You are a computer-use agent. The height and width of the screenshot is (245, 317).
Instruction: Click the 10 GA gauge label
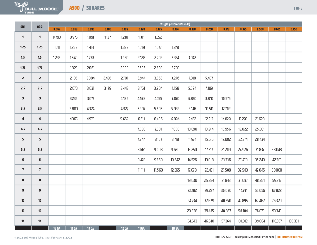coord(175,228)
